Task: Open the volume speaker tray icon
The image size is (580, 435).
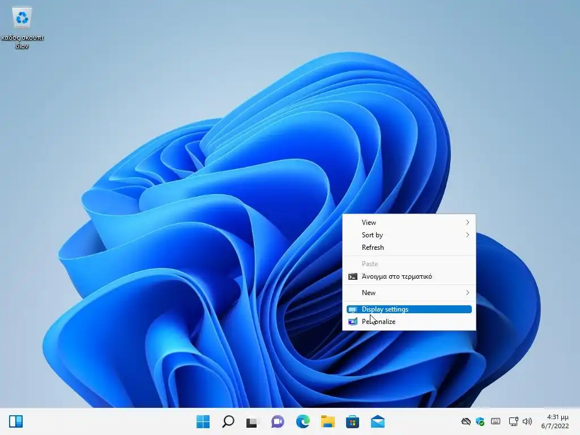Action: coord(527,421)
